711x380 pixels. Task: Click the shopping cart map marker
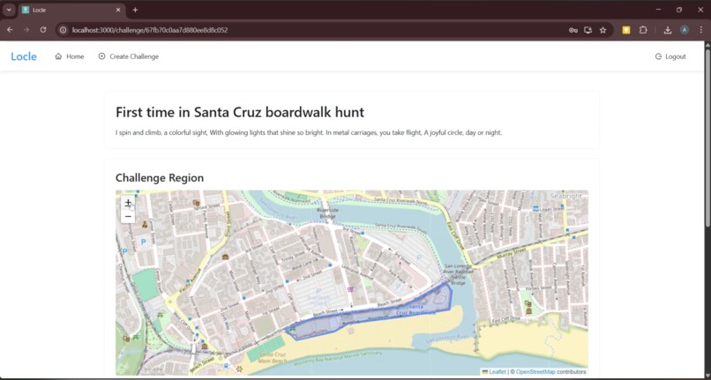[350, 289]
